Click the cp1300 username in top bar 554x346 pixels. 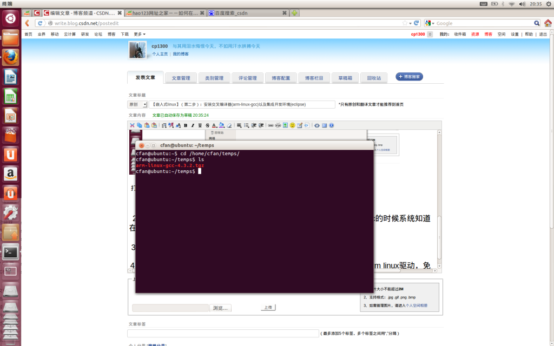coord(418,34)
